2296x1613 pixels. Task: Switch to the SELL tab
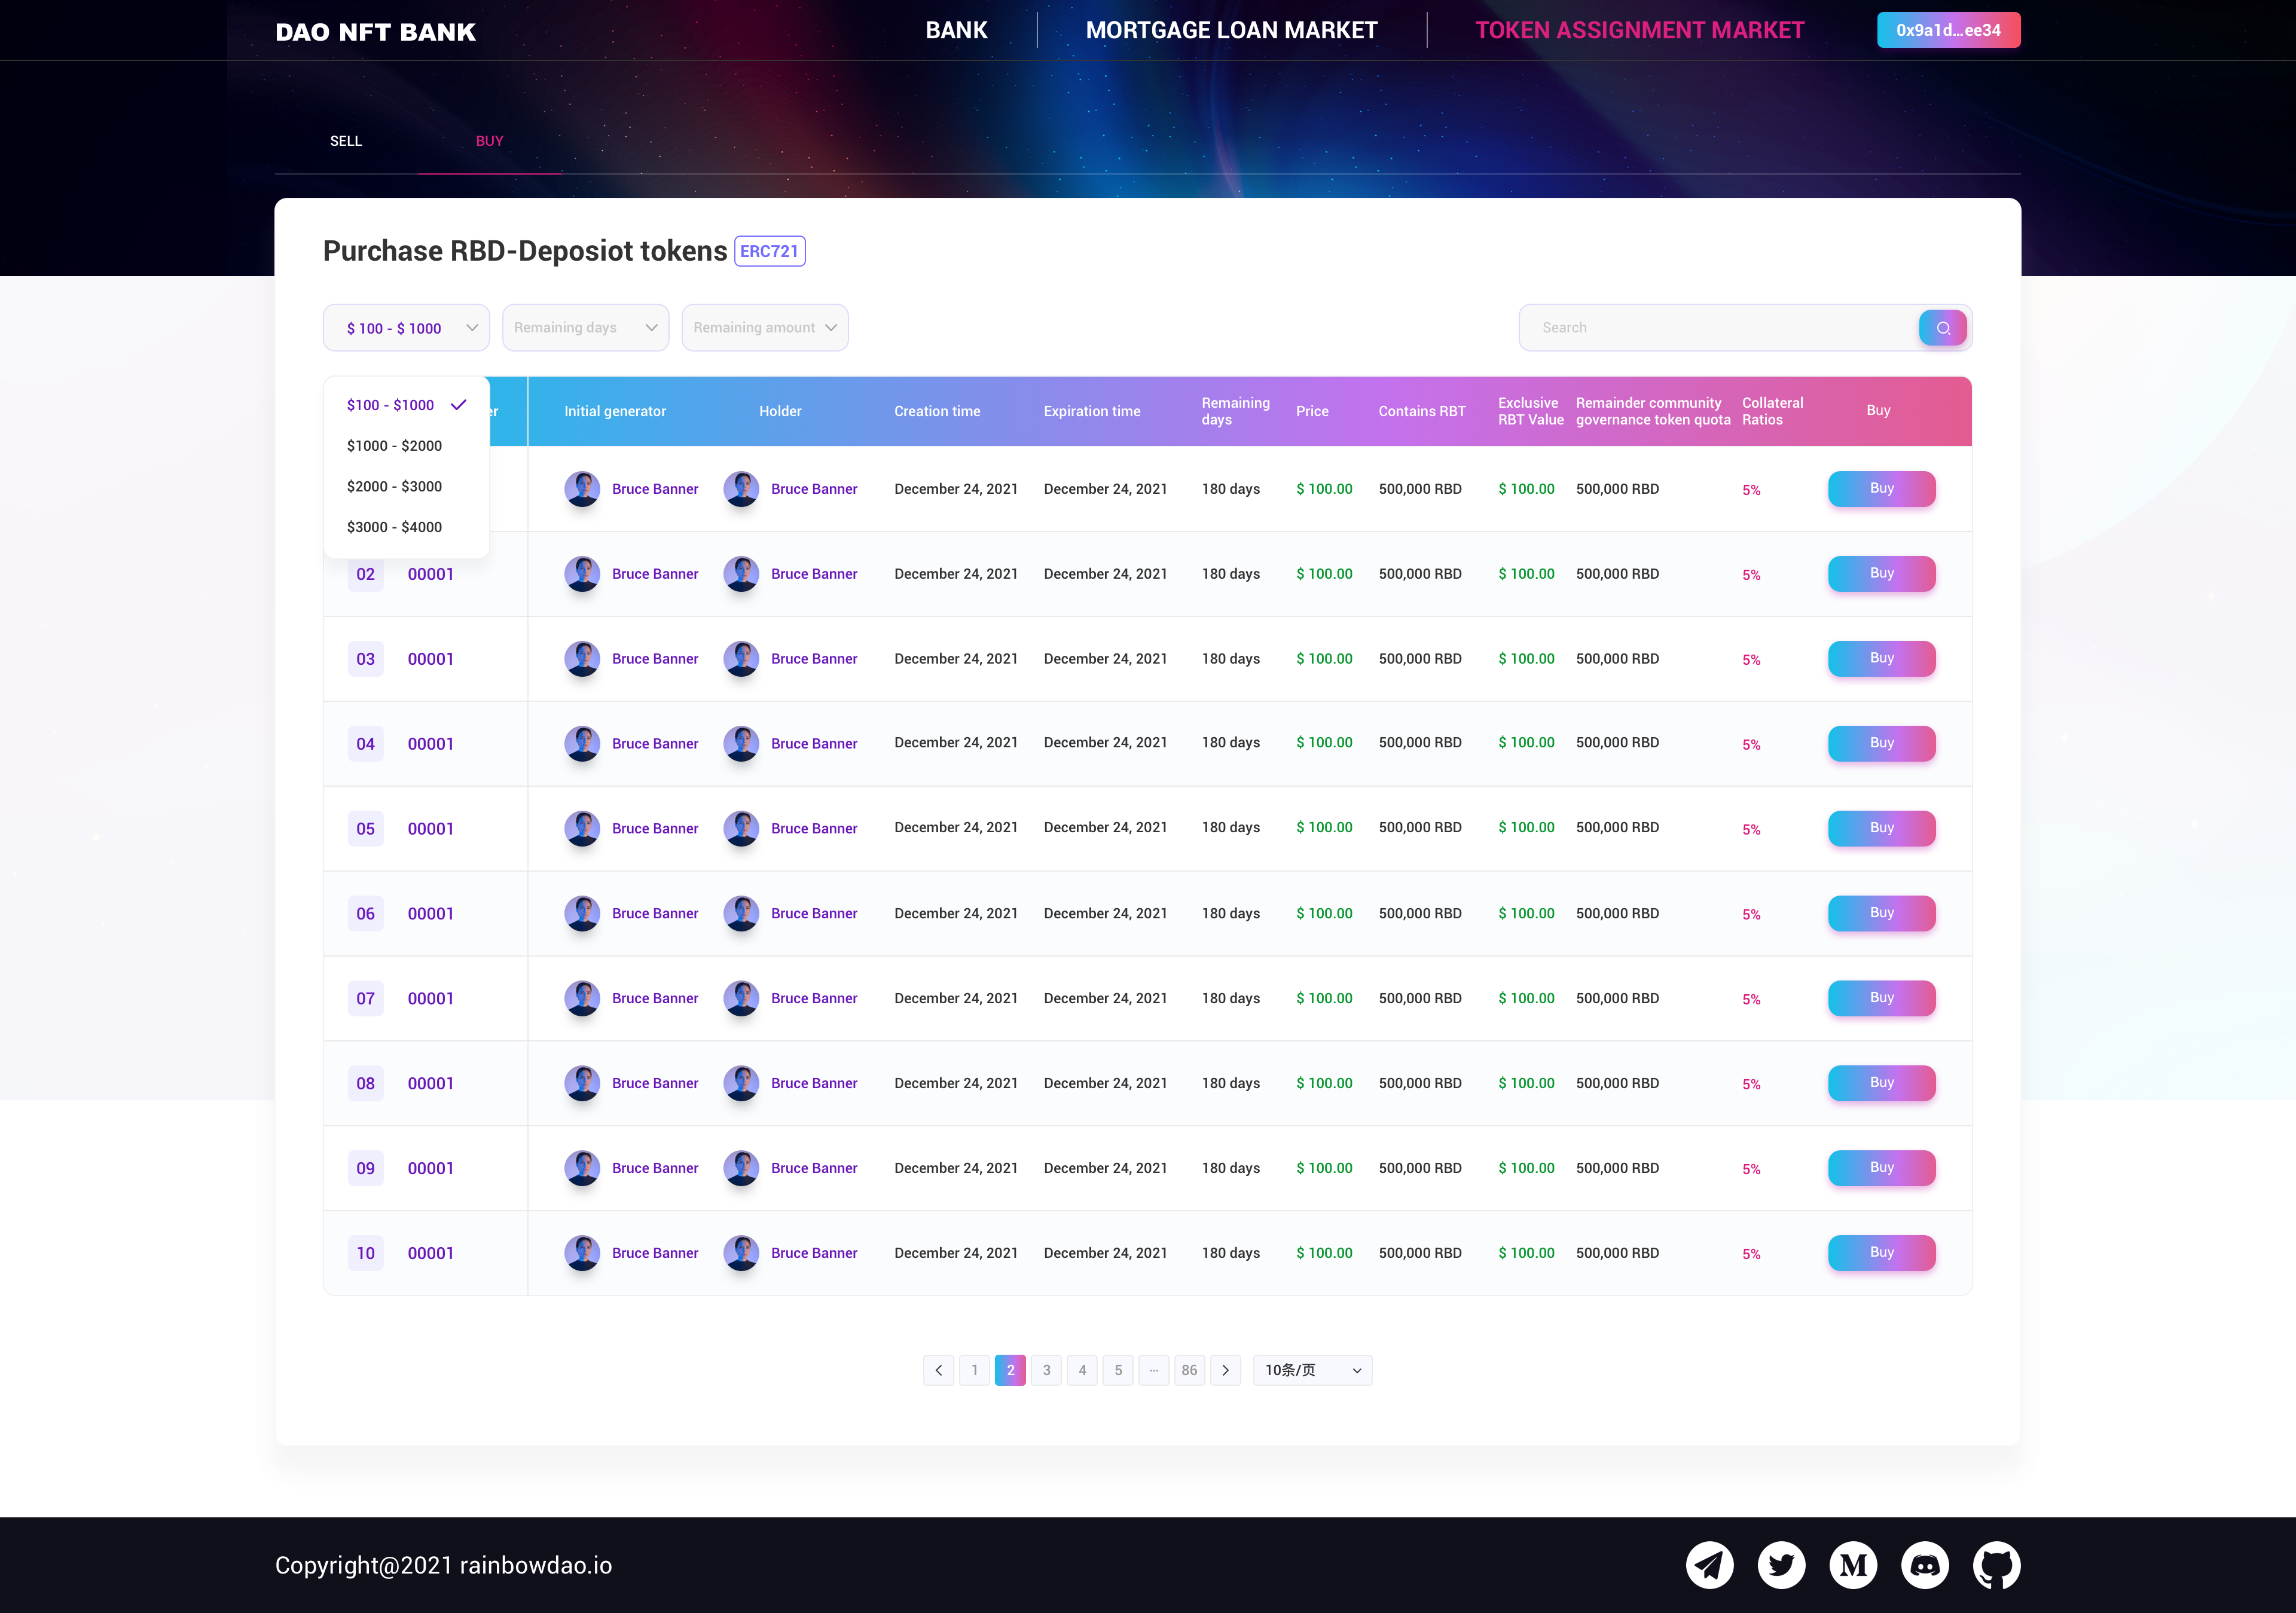point(346,141)
